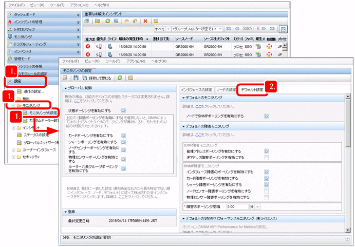Click the icon right of refresh in incident toolbar
The width and height of the screenshot is (355, 247).
[x=116, y=21]
